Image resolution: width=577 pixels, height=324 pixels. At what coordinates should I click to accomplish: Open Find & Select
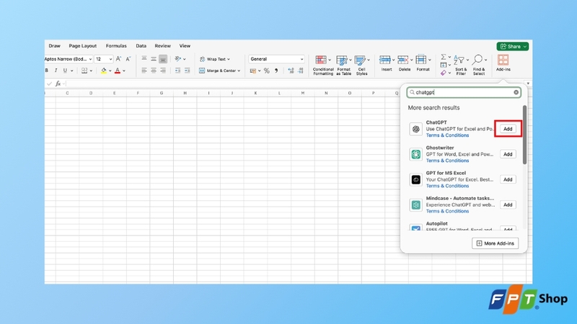[479, 66]
